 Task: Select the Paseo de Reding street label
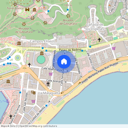tap(70, 50)
